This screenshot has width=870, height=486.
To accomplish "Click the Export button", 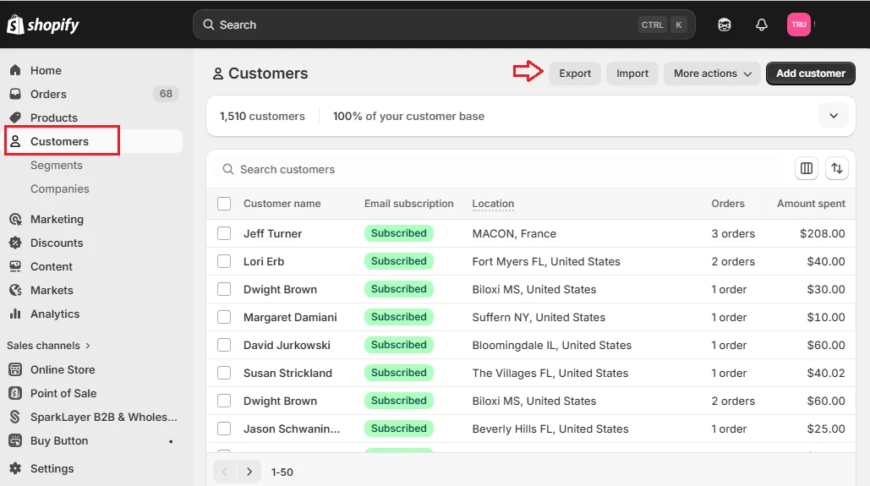I will pyautogui.click(x=575, y=74).
